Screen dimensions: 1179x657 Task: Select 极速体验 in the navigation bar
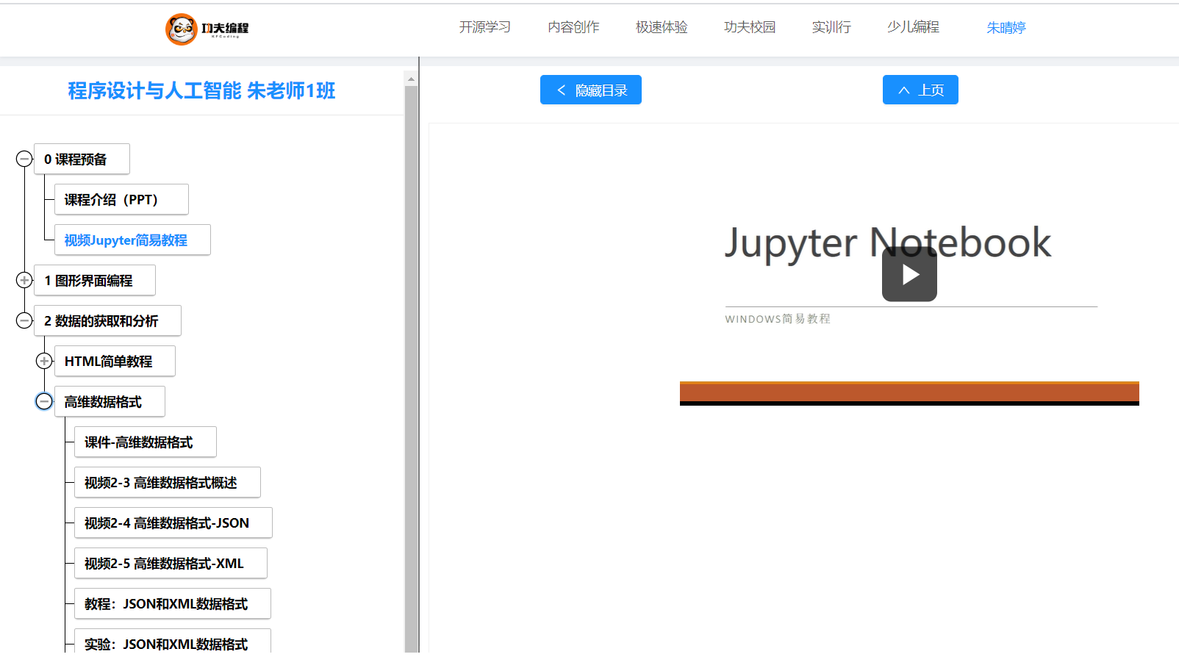pos(662,27)
